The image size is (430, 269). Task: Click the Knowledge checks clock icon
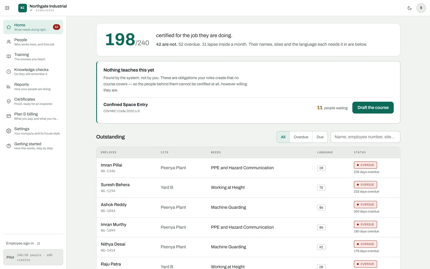pyautogui.click(x=9, y=72)
